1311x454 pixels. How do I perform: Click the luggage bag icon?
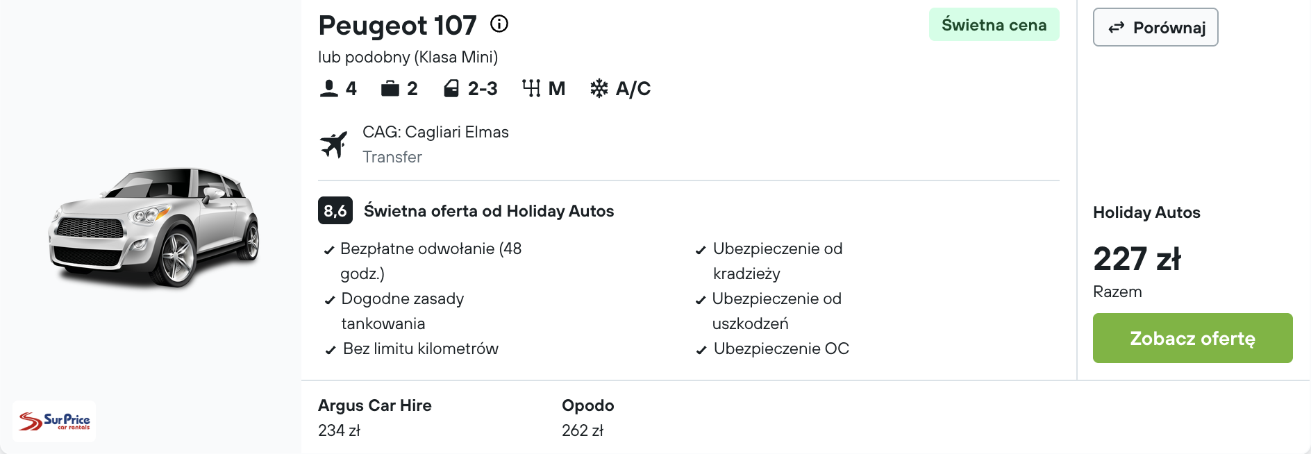[390, 89]
